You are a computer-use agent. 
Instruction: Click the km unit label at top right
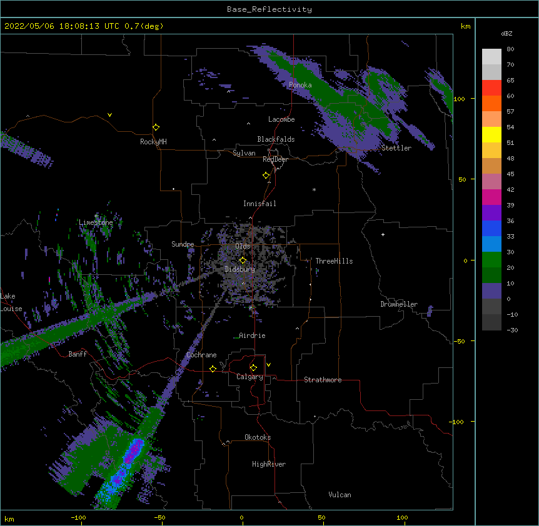tap(465, 26)
